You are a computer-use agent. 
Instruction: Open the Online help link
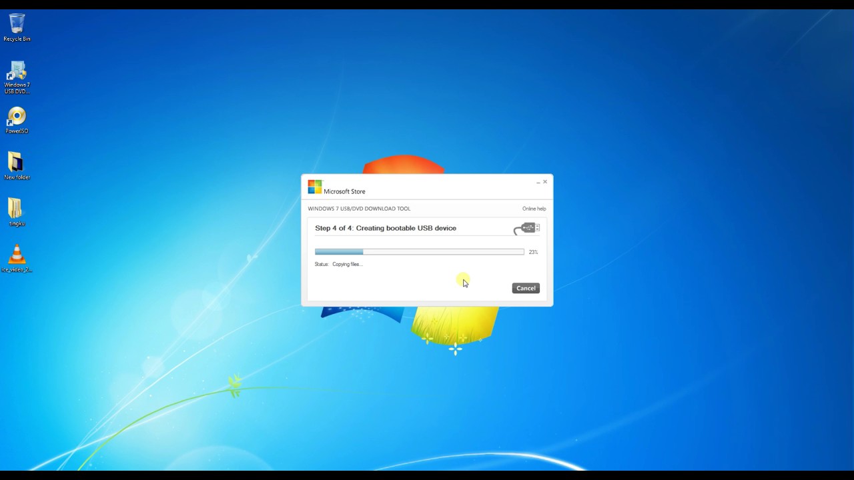pyautogui.click(x=534, y=209)
